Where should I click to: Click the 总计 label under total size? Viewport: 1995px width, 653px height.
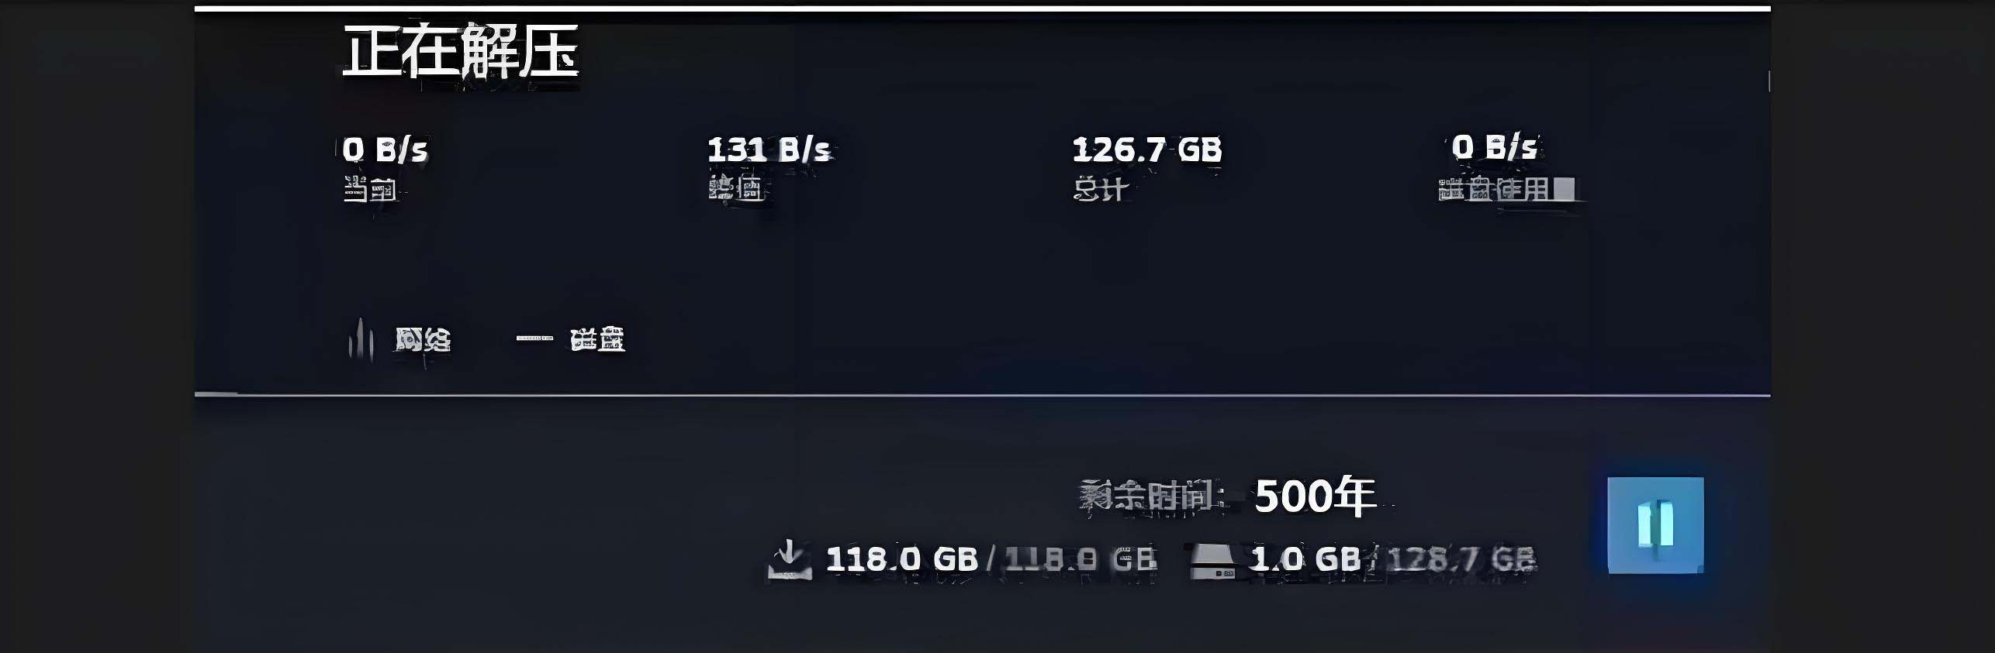coord(1100,189)
